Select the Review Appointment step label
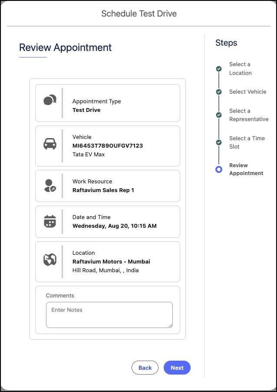 (x=246, y=169)
